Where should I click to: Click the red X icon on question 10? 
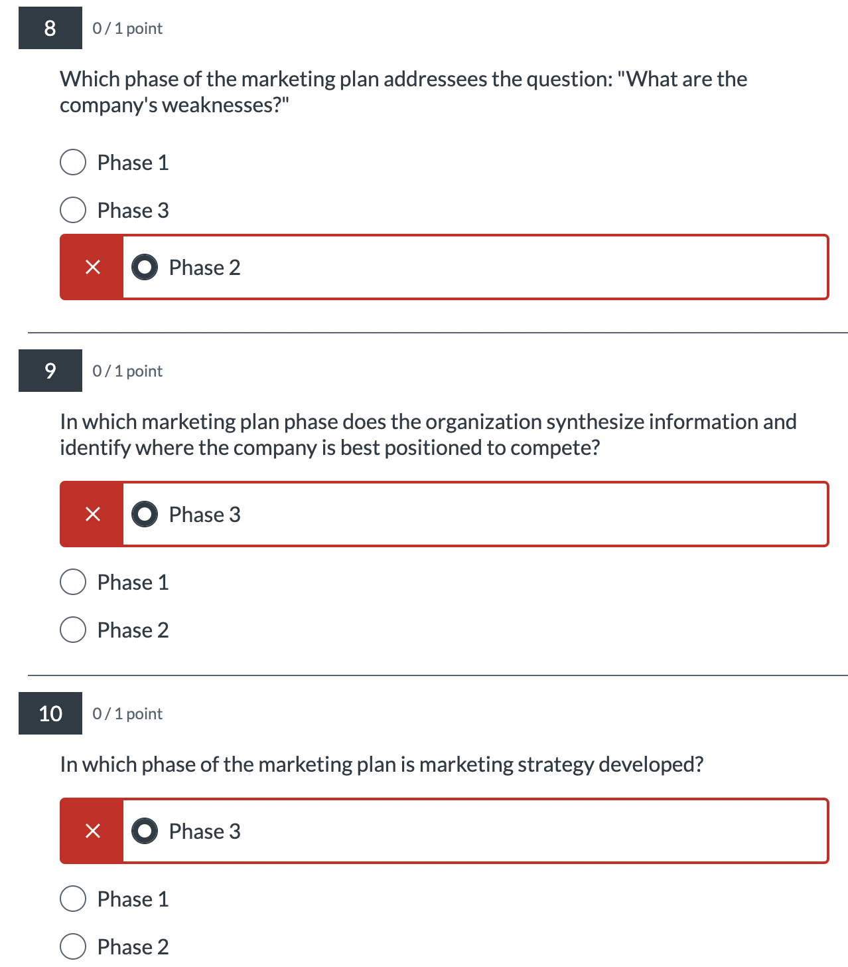click(x=92, y=831)
